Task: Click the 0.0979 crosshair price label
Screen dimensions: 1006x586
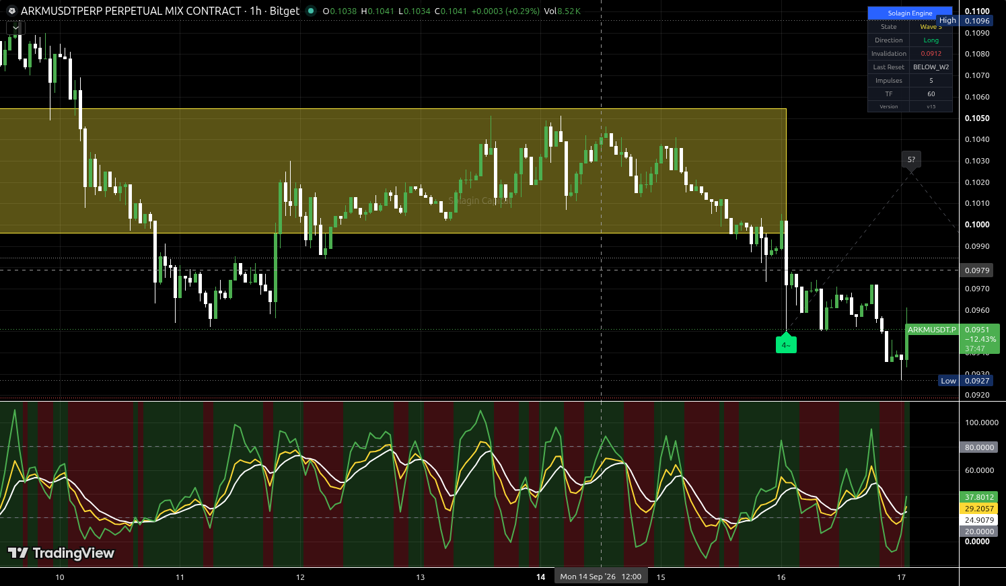Action: pos(977,270)
